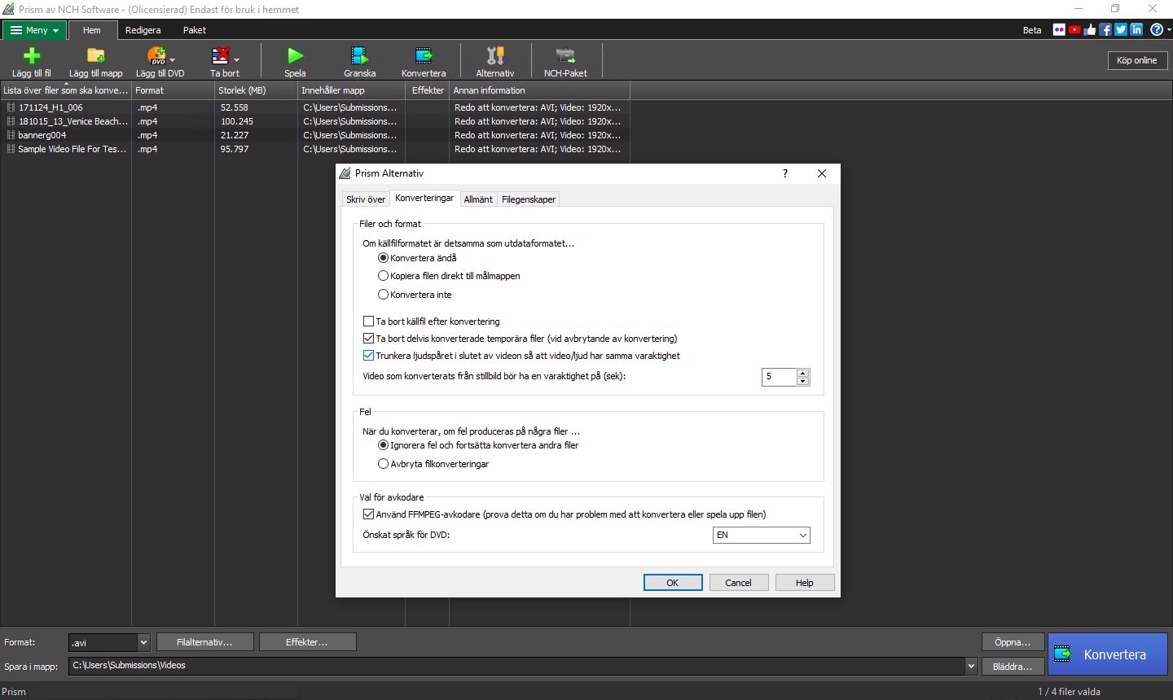Screen dimensions: 1173x700
Task: Click OK in the Prism Alternativ dialog
Action: point(673,583)
